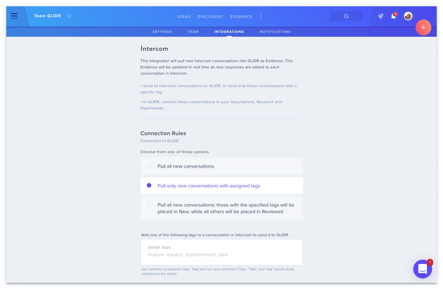443x289 pixels.
Task: Click the Intercom heading
Action: 154,49
